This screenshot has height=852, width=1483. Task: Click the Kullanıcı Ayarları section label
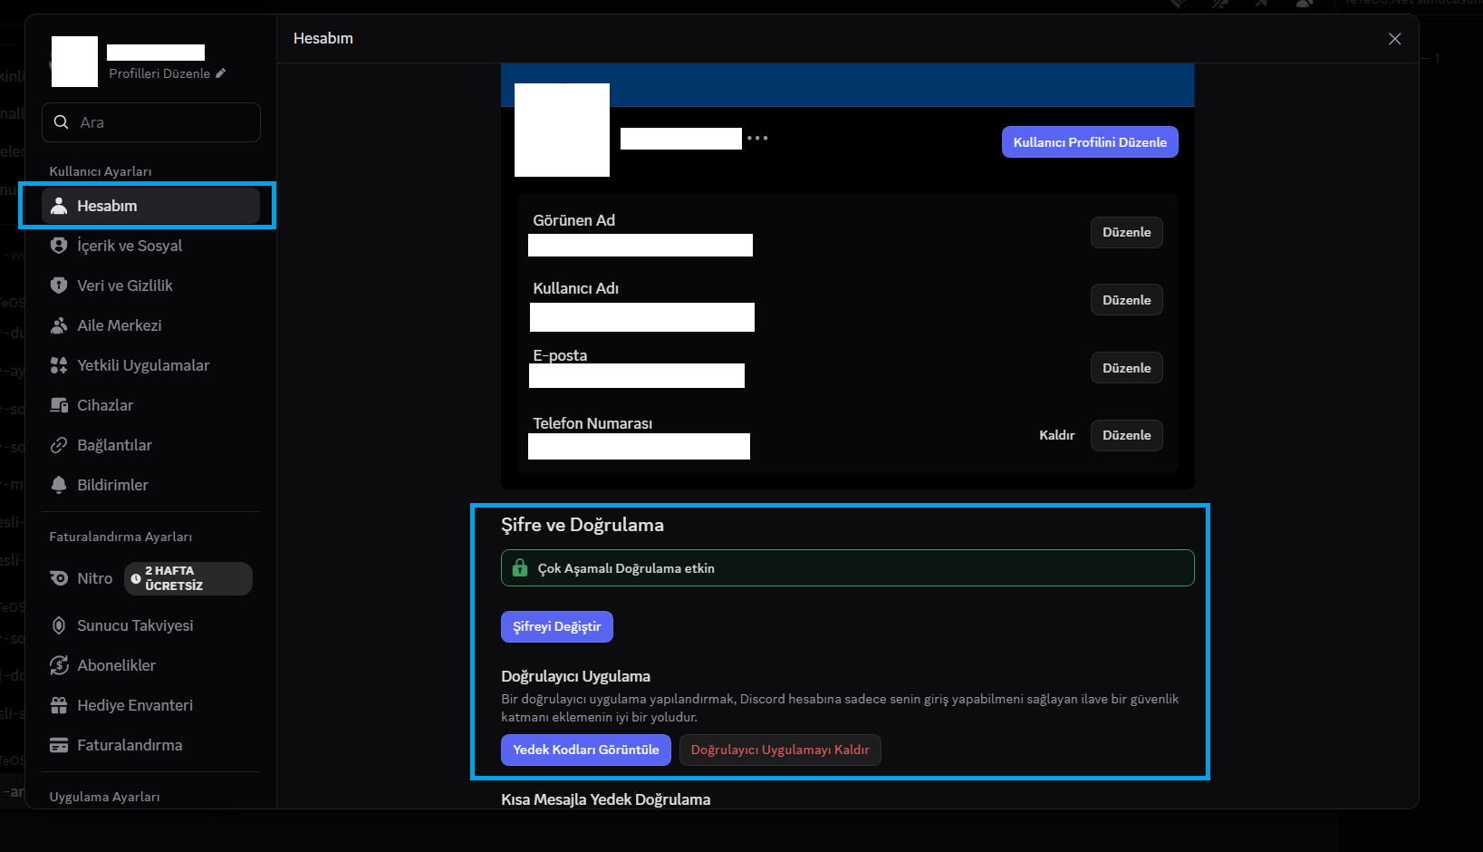(x=101, y=171)
